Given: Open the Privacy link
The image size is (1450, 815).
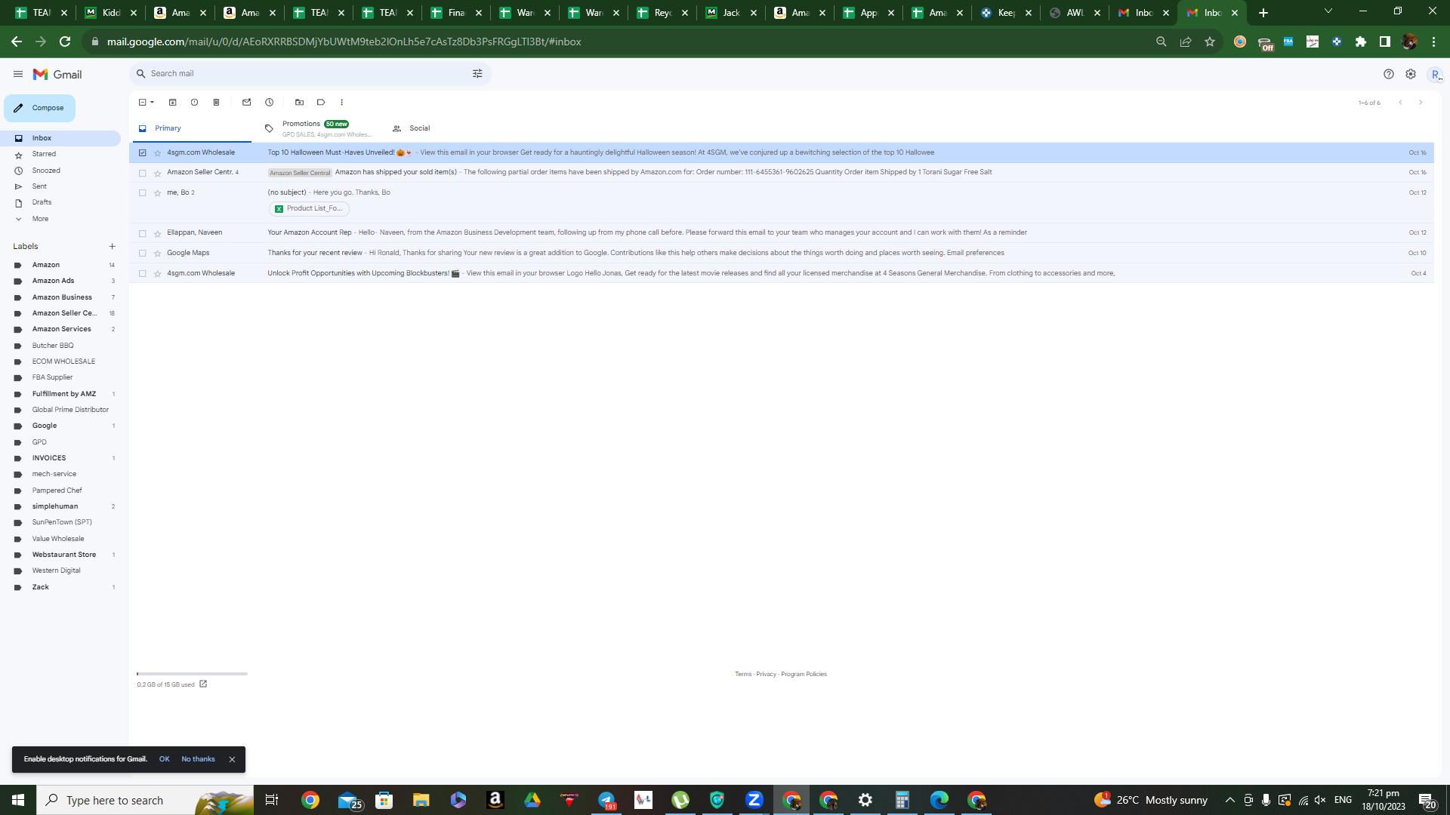Looking at the screenshot, I should point(766,675).
